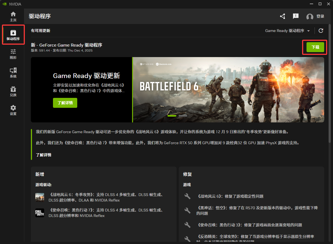The width and height of the screenshot is (333, 244).
Task: Click the Call of Duty game thumbnail
Action: pyautogui.click(x=40, y=213)
